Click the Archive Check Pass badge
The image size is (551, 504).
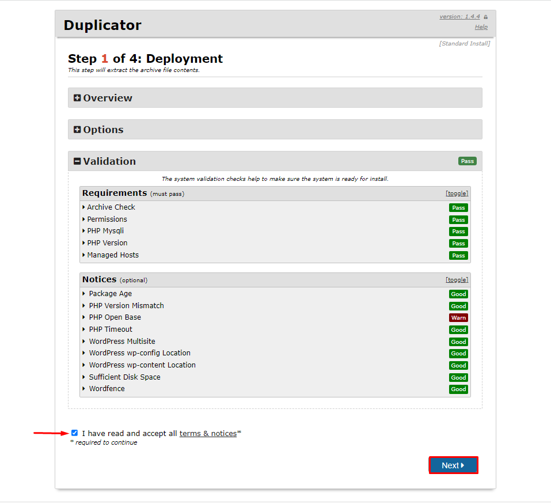[458, 208]
